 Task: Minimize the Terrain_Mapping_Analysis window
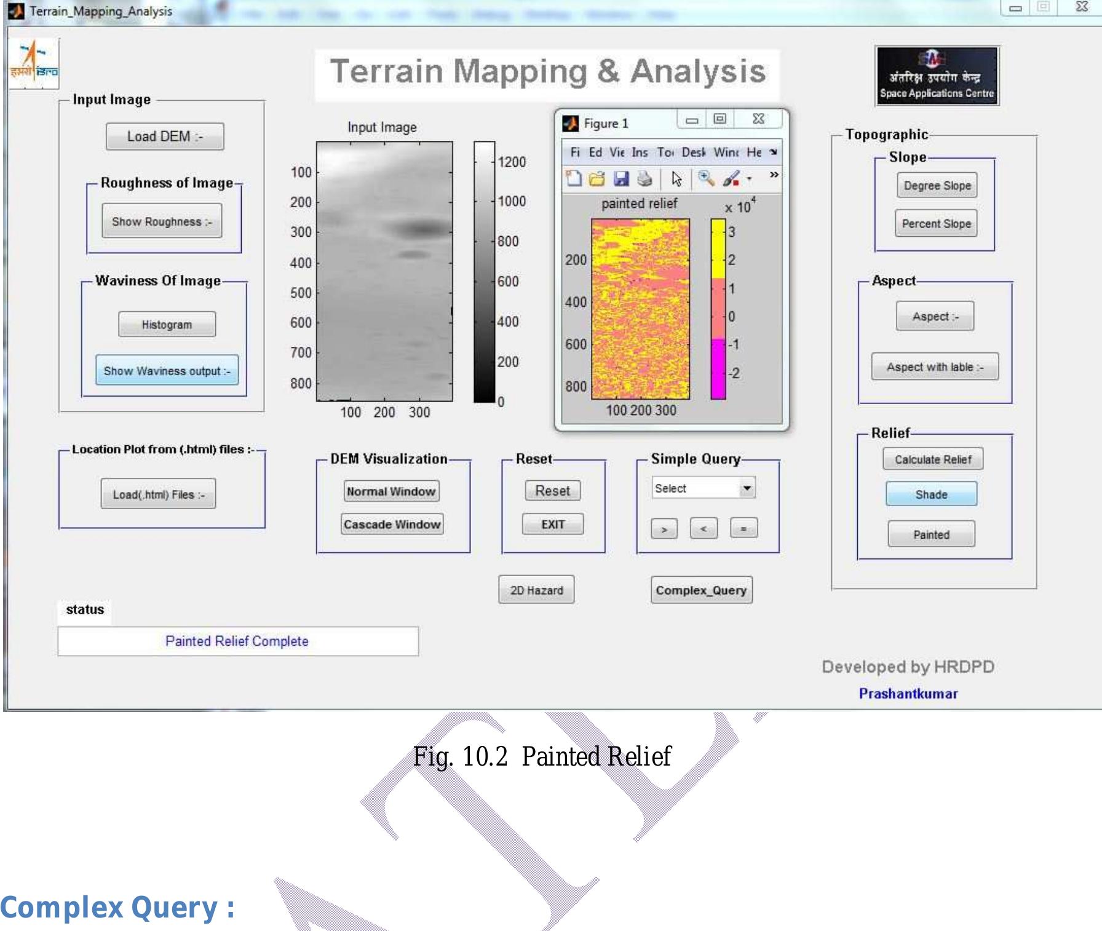click(x=1015, y=8)
